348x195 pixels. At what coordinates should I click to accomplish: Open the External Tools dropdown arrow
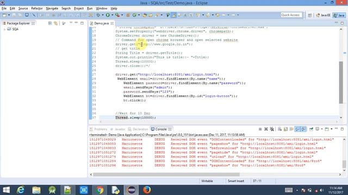[x=122, y=15]
